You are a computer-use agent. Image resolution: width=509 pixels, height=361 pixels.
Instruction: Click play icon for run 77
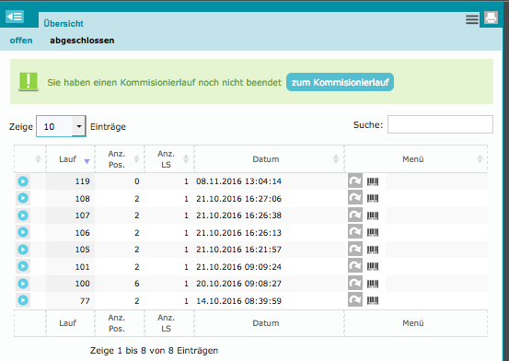tap(23, 300)
